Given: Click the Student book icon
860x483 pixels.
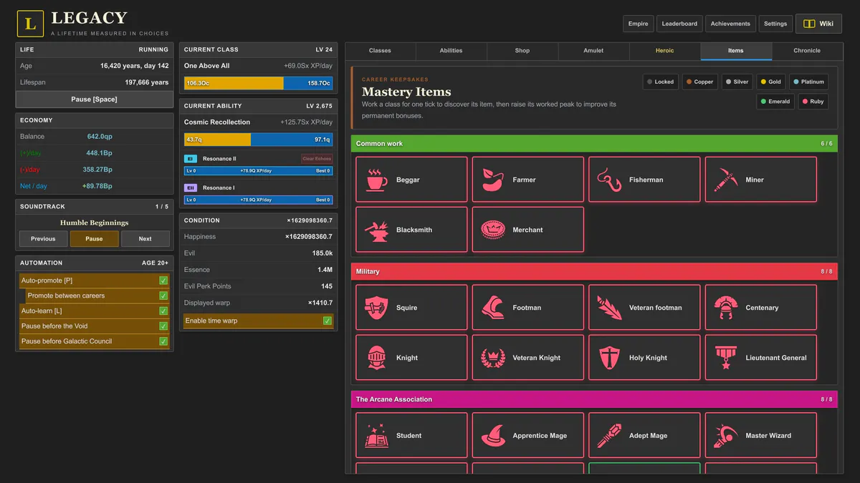Looking at the screenshot, I should [376, 436].
